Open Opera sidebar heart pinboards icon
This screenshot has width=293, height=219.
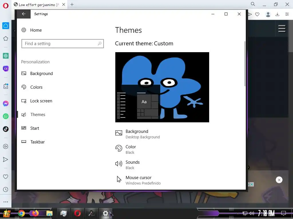pos(6,177)
